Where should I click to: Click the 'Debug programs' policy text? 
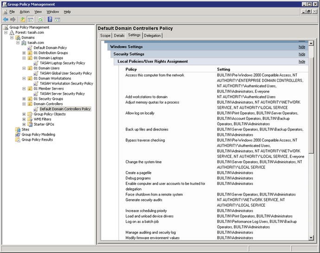click(138, 178)
